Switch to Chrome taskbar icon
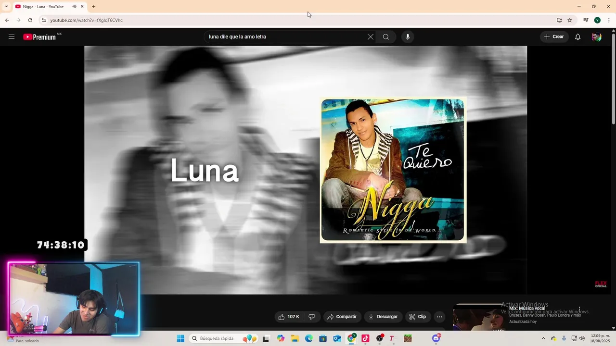Viewport: 616px width, 346px height. click(x=352, y=338)
